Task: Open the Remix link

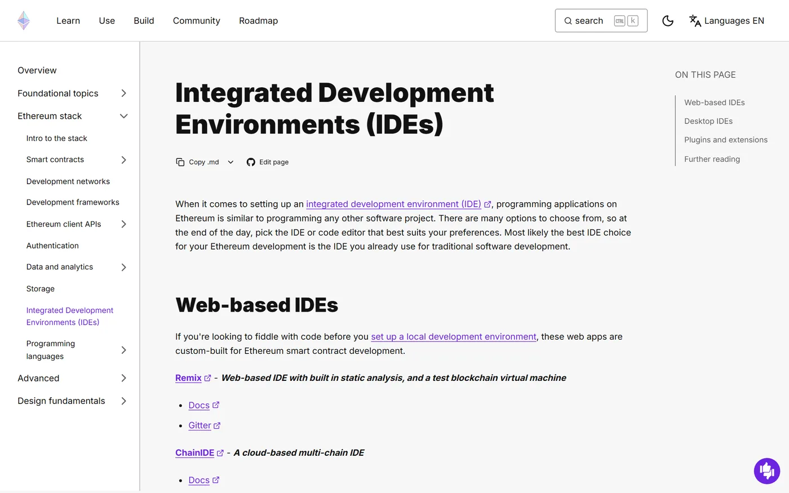Action: click(x=188, y=378)
